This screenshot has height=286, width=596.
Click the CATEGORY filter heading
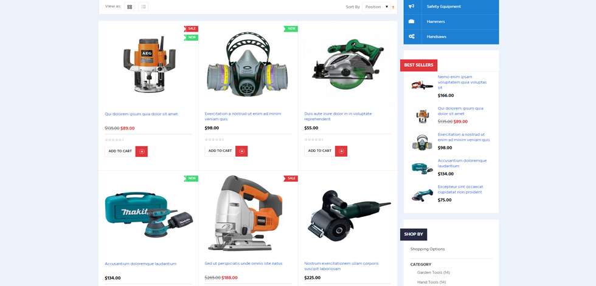pyautogui.click(x=421, y=264)
